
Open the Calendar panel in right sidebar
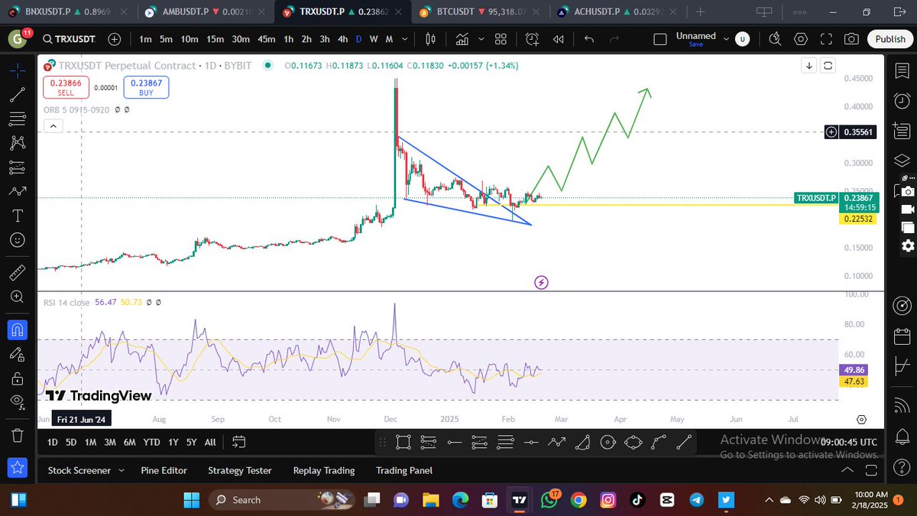point(902,336)
